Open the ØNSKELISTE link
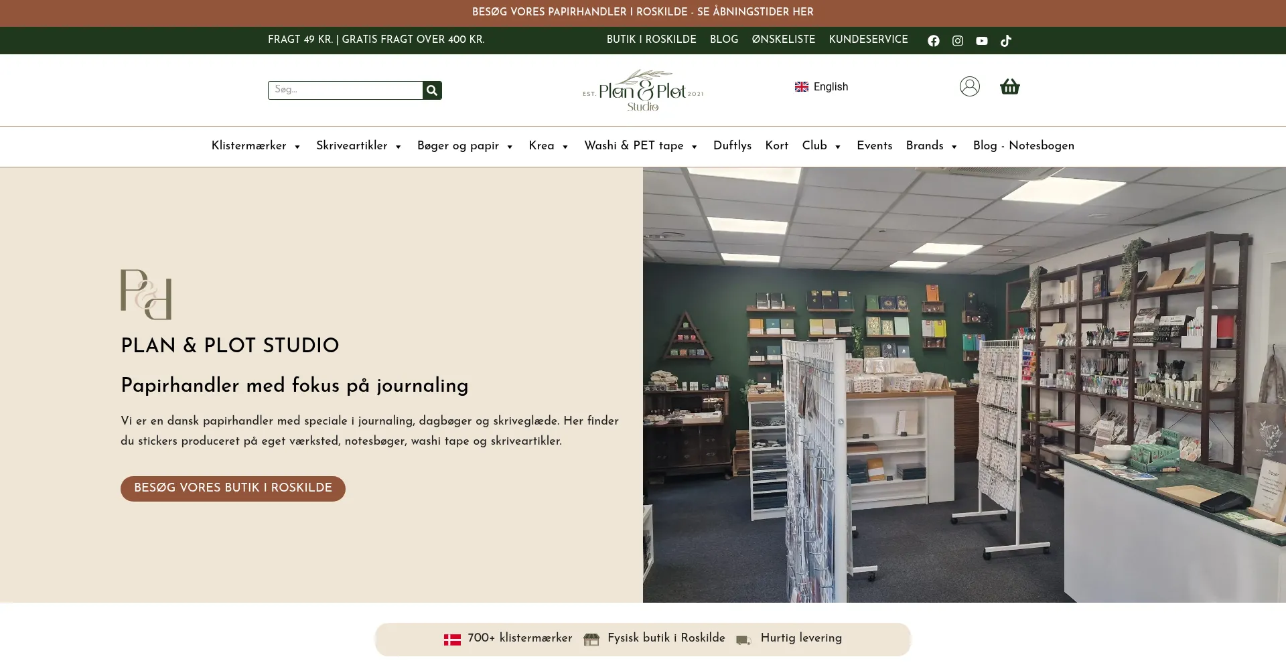 click(x=784, y=40)
